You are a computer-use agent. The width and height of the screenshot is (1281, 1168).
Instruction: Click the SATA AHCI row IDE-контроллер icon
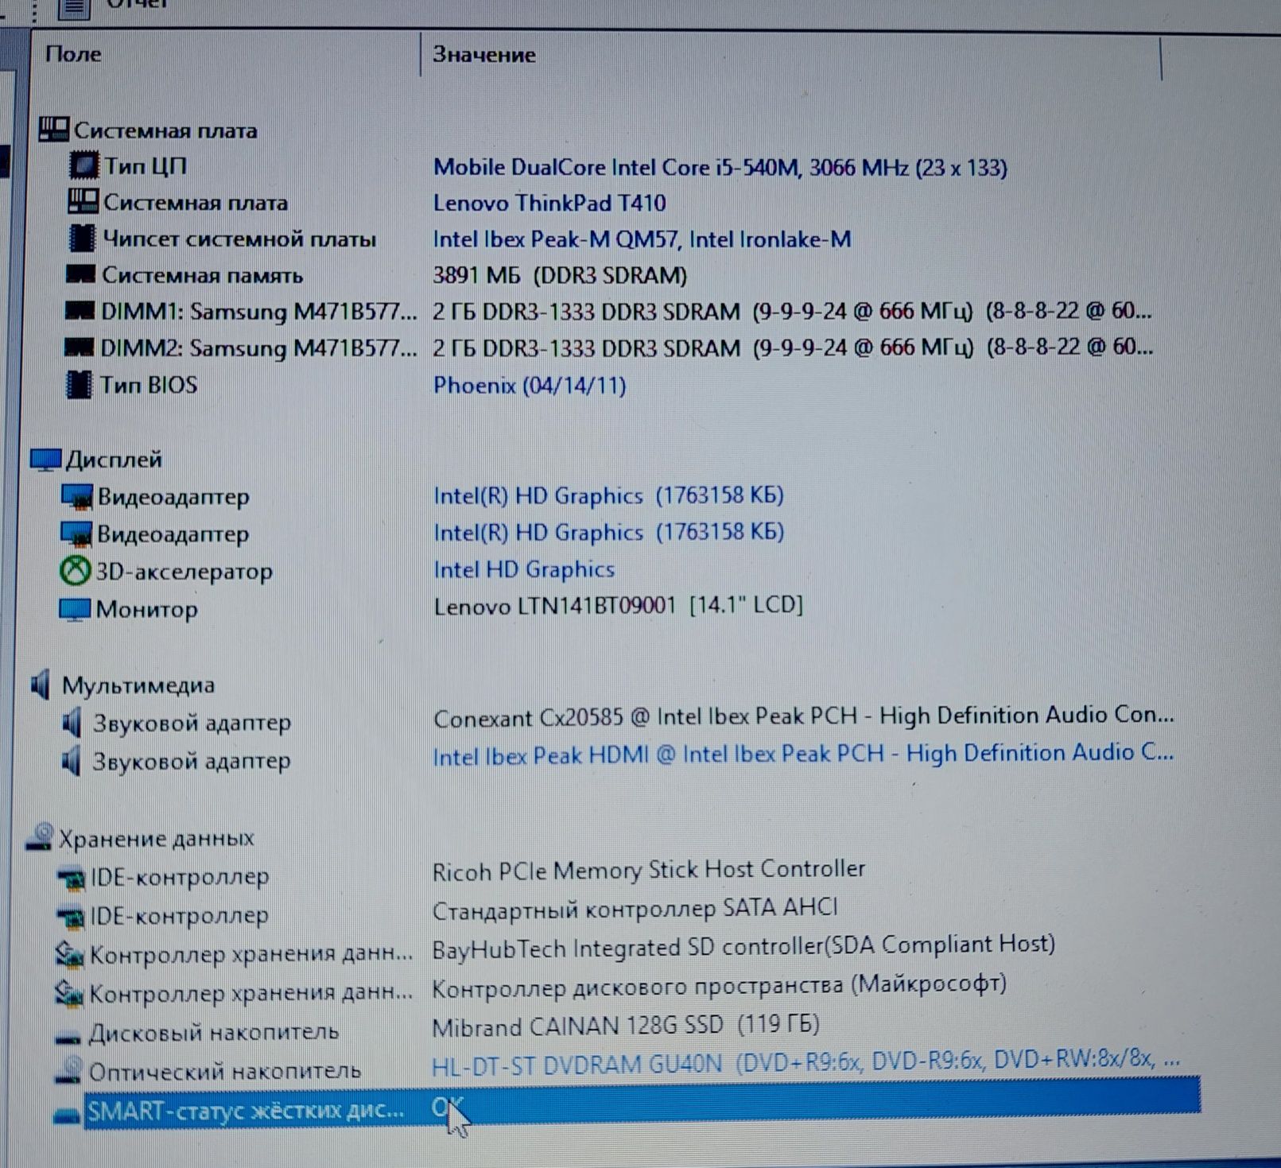point(71,917)
